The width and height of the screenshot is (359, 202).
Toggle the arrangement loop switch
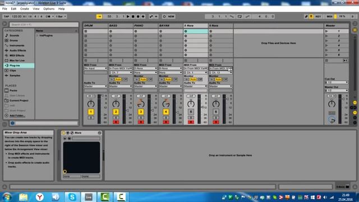(x=240, y=16)
